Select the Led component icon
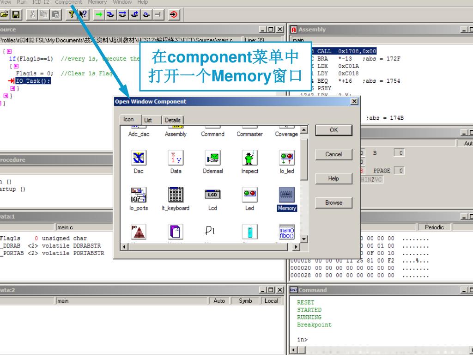This screenshot has width=473, height=355. (250, 195)
